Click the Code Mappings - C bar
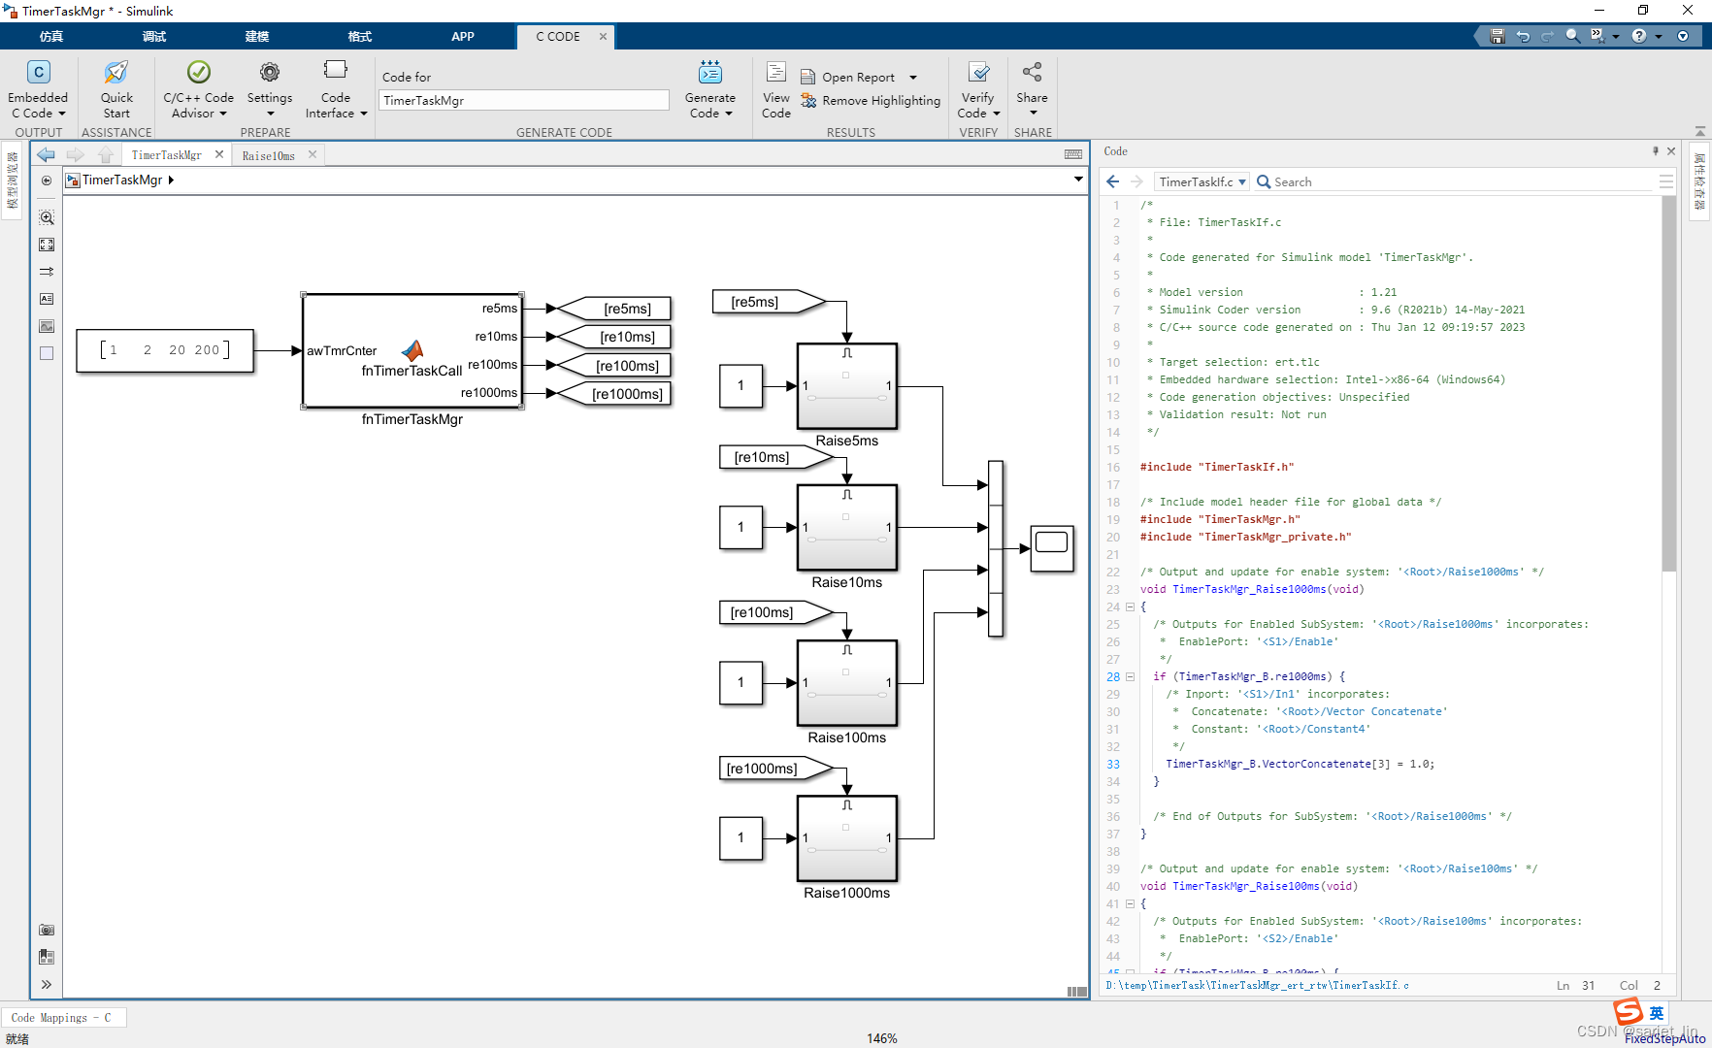Viewport: 1712px width, 1048px height. (x=63, y=1017)
